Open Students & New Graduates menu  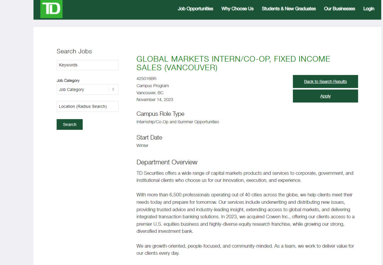pyautogui.click(x=289, y=9)
